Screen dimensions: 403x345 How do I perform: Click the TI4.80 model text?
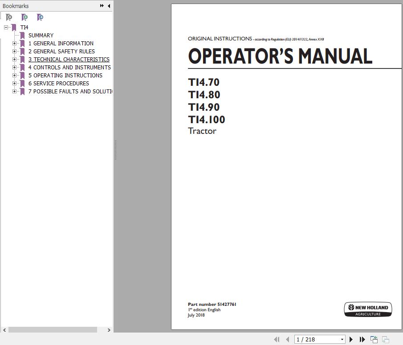click(204, 95)
